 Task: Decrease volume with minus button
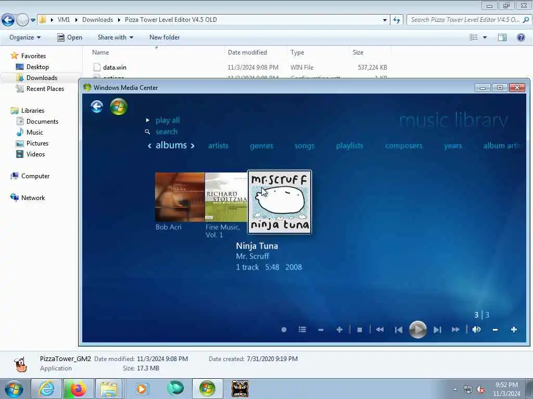pos(496,329)
